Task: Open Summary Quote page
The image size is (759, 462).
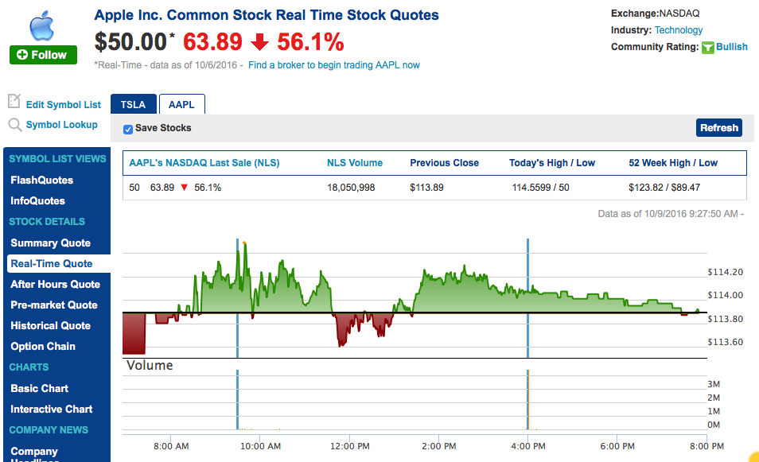Action: pyautogui.click(x=51, y=243)
